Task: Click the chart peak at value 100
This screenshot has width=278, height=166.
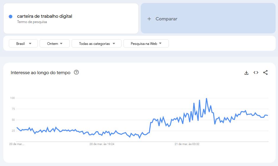Action: point(206,99)
